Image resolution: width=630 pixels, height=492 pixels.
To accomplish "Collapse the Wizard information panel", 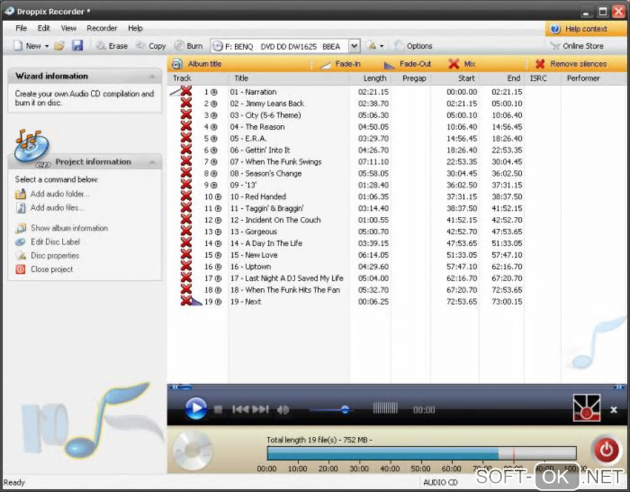I will [x=153, y=76].
